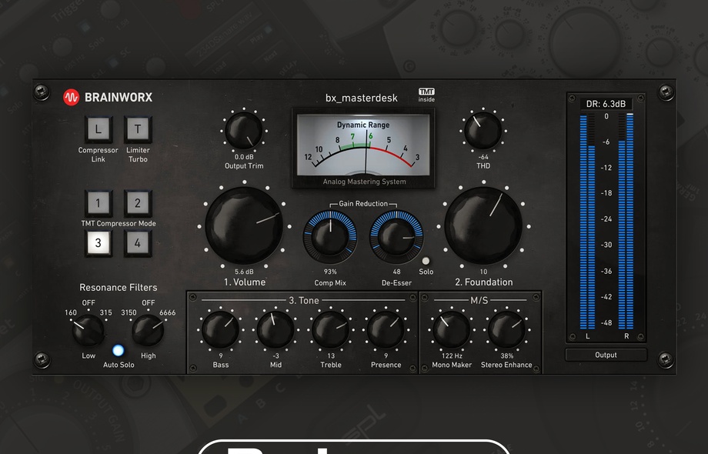
Task: Click the Treble tone knob
Action: point(330,329)
